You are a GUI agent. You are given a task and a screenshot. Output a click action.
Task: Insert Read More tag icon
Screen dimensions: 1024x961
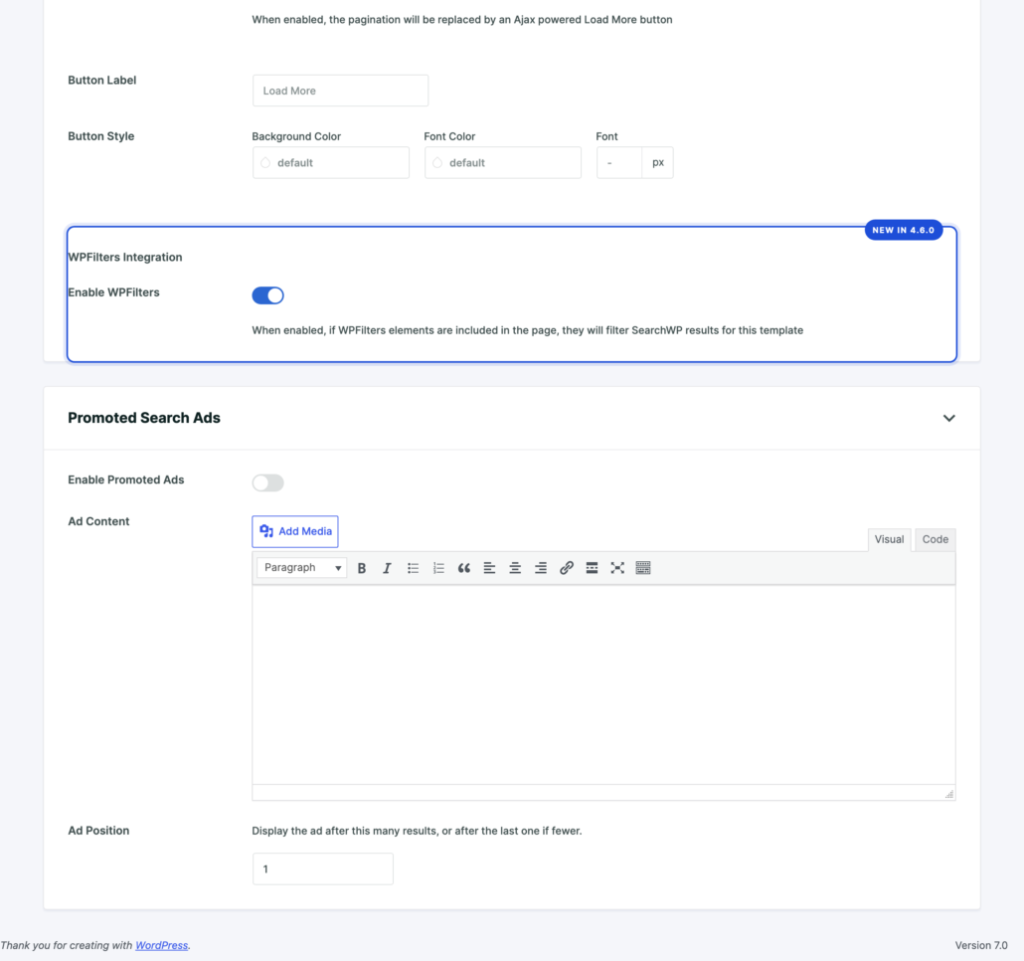click(592, 568)
